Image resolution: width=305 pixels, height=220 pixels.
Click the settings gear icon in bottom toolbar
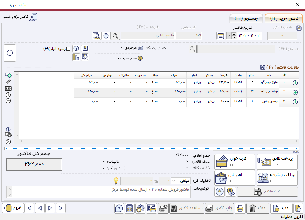point(140,208)
